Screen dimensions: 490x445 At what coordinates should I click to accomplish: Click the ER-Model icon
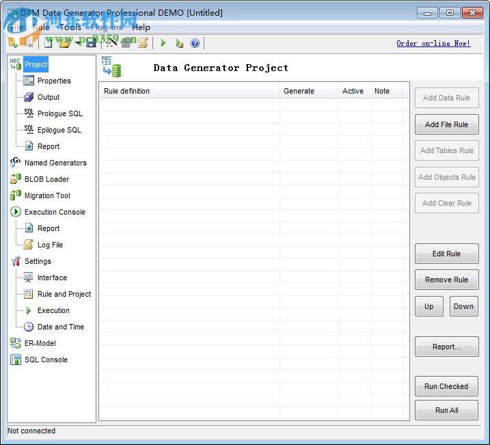(x=15, y=343)
